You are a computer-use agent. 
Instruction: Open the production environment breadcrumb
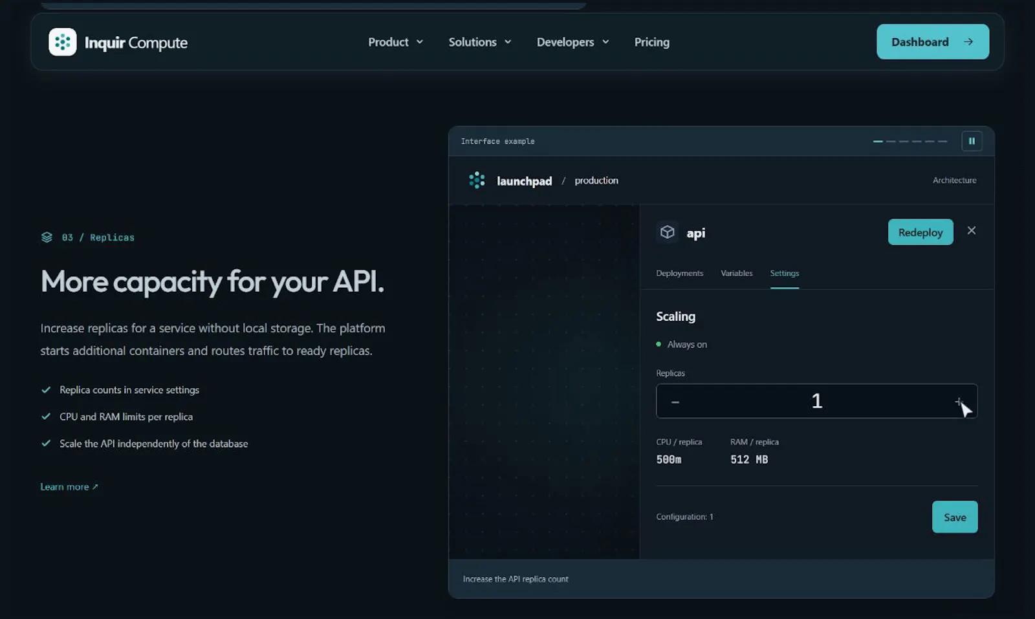click(596, 180)
